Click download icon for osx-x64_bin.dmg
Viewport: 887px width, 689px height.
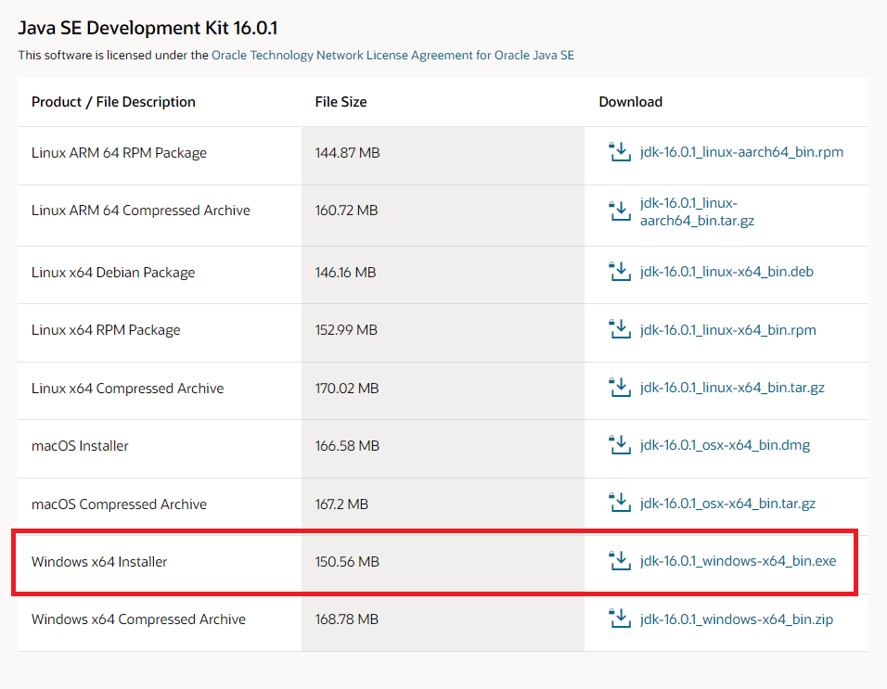coord(620,445)
